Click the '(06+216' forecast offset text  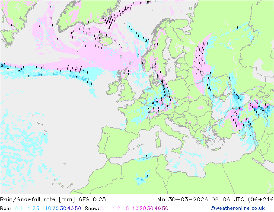click(x=261, y=199)
